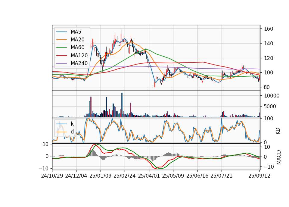Click the MA120 legend label
The image size is (289, 207).
79,55
